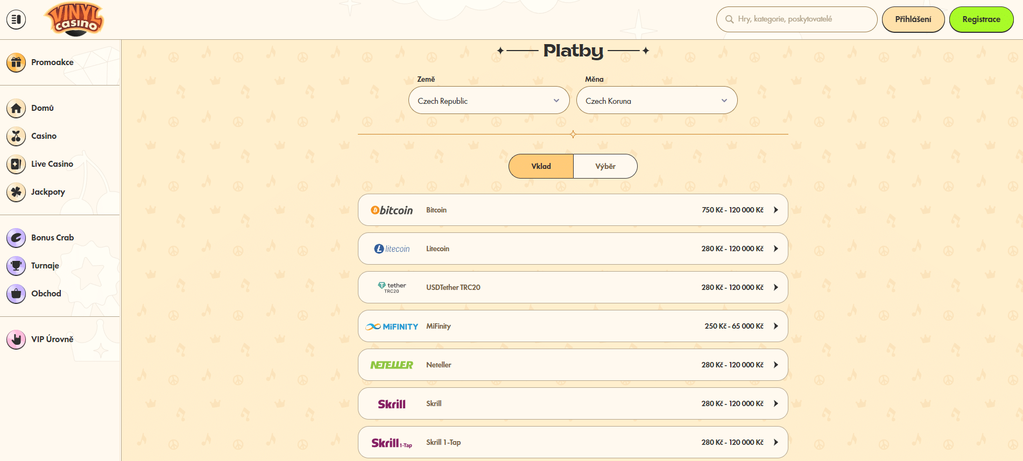1023x461 pixels.
Task: Click the USDTether TRC20 name text
Action: coord(453,287)
